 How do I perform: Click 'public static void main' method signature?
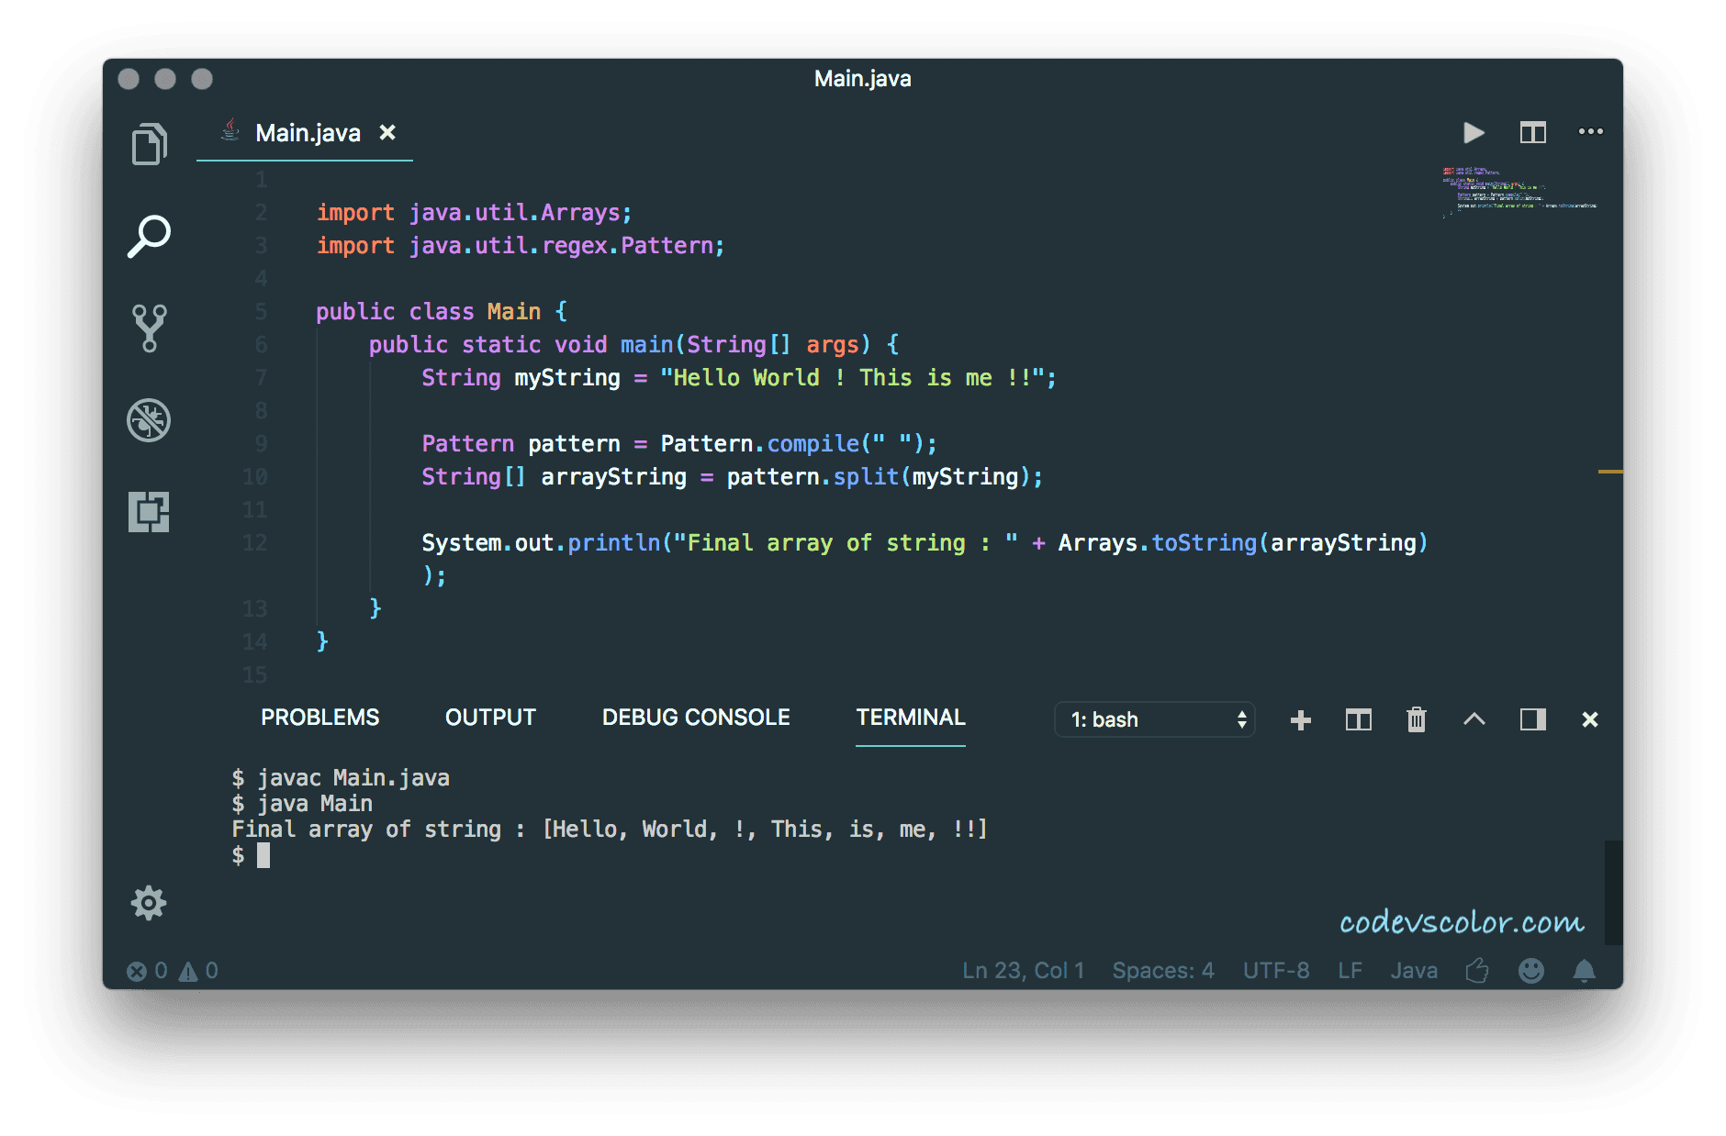pos(633,345)
